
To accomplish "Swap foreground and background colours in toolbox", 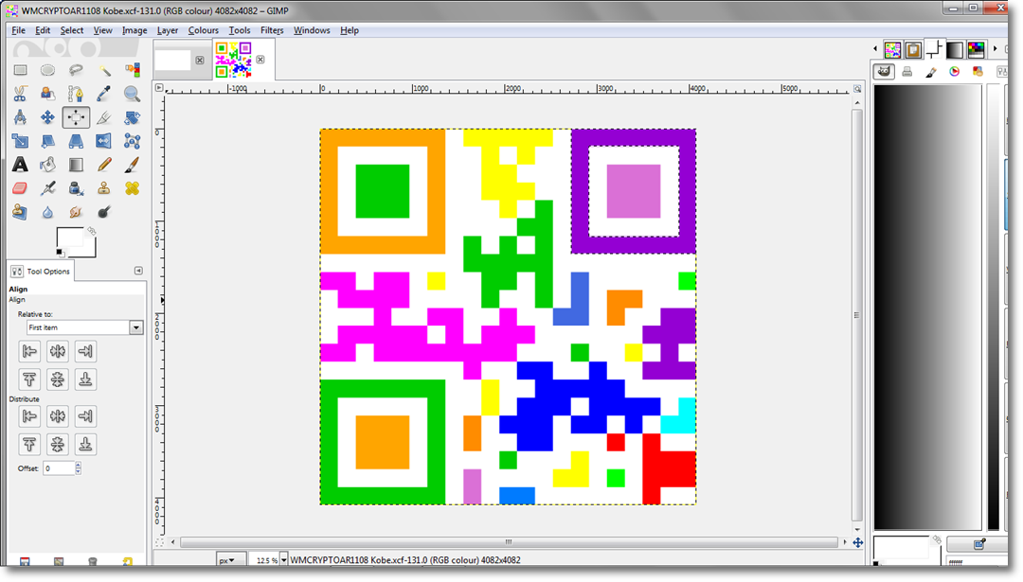I will point(91,231).
